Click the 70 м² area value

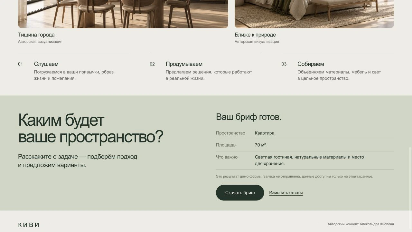(260, 145)
